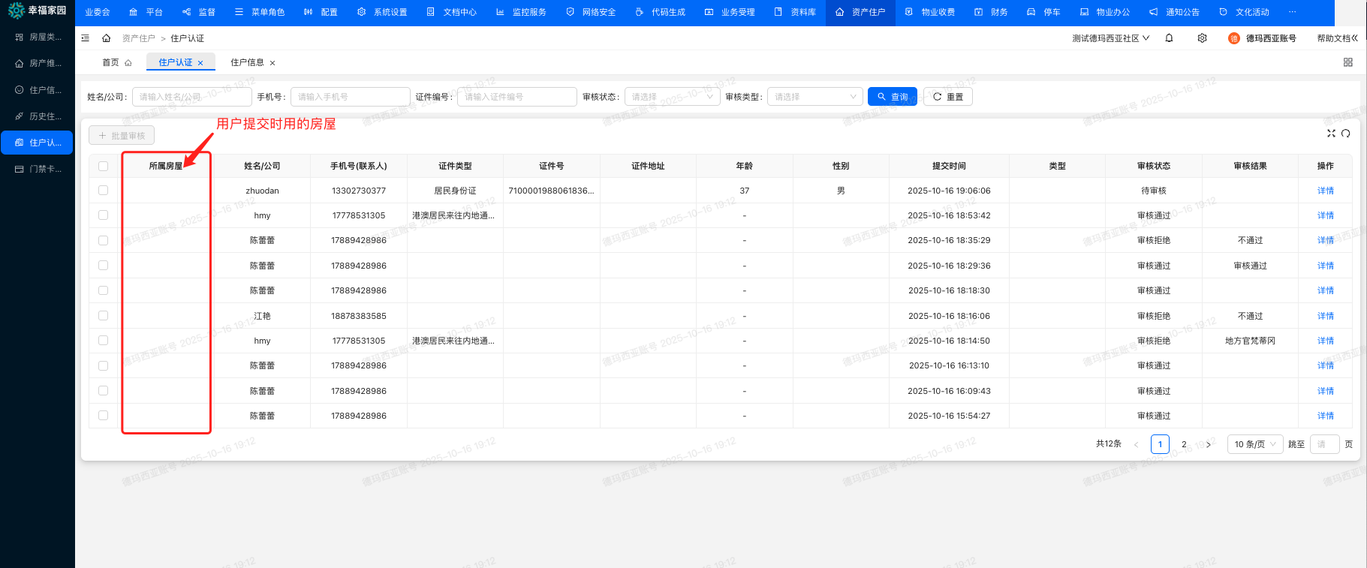Viewport: 1367px width, 568px height.
Task: Focus the 手机号 input field
Action: pyautogui.click(x=350, y=97)
